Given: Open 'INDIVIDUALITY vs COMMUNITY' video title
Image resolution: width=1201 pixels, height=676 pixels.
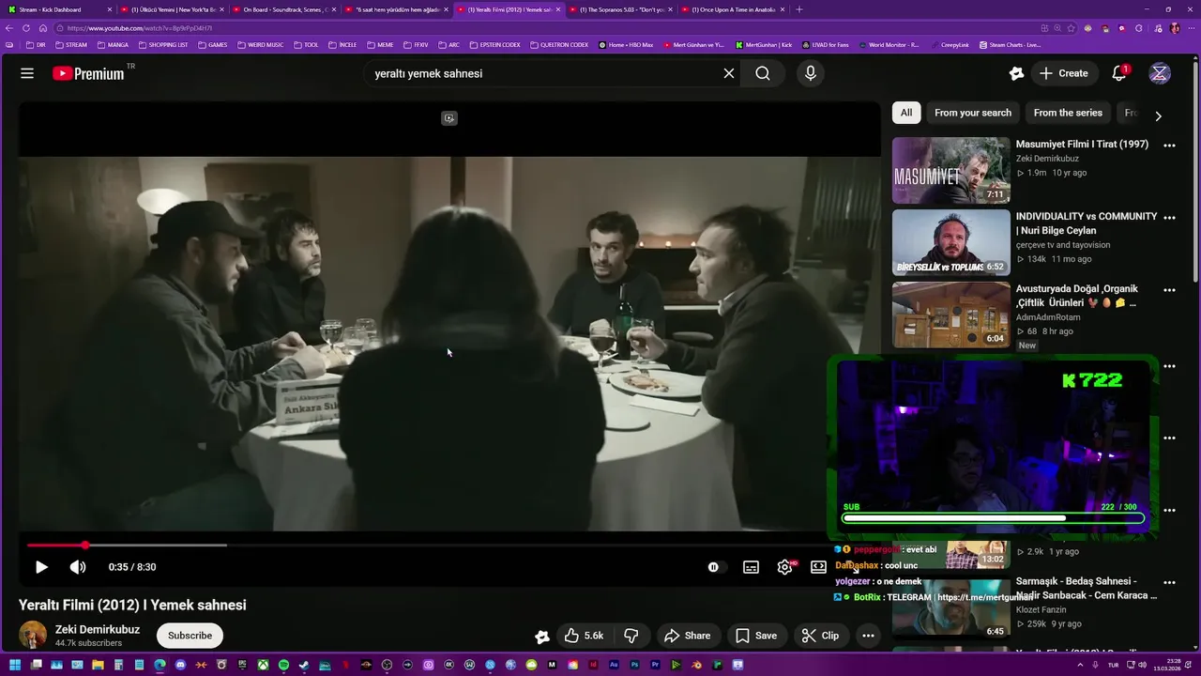Looking at the screenshot, I should (1087, 223).
